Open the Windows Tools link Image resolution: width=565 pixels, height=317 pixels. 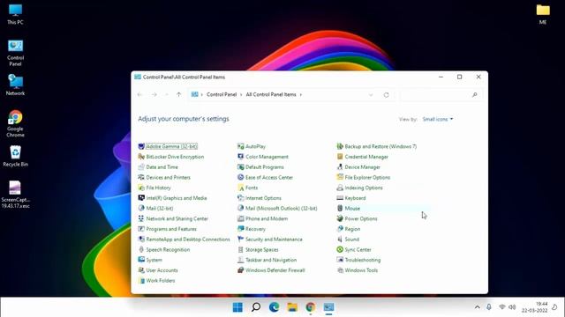click(361, 270)
